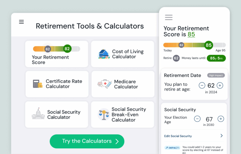Open the Edit Social Security link

178,136
